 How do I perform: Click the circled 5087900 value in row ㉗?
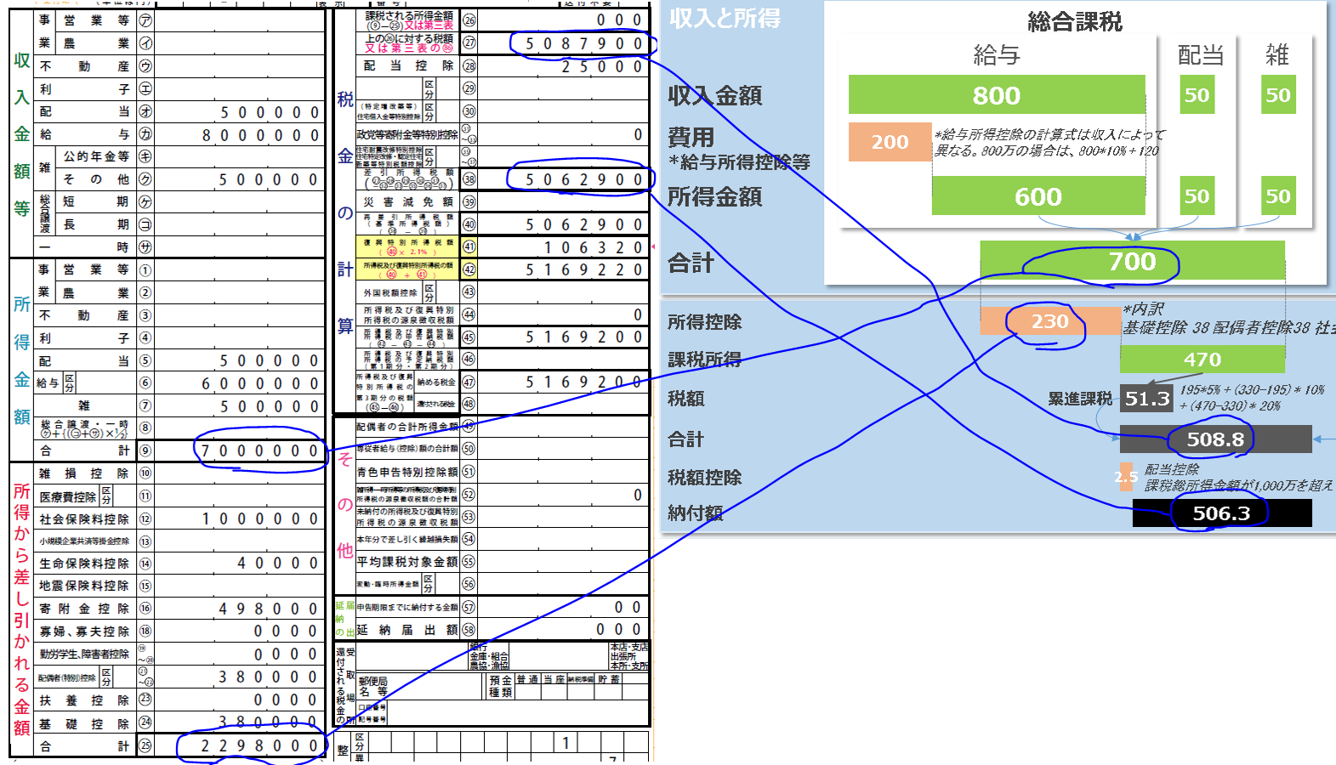[x=586, y=43]
